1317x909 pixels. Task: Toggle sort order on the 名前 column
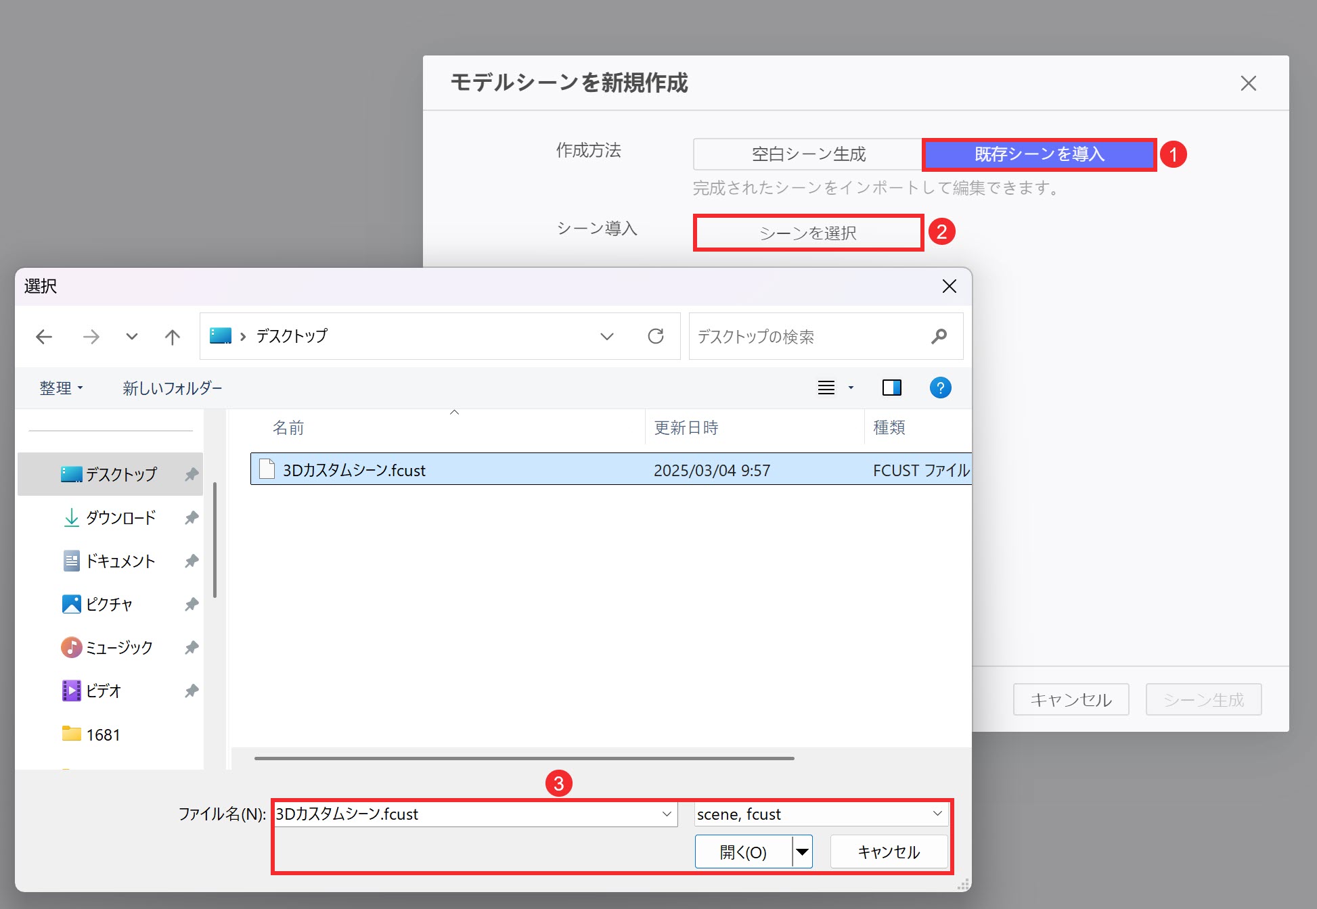tap(288, 427)
